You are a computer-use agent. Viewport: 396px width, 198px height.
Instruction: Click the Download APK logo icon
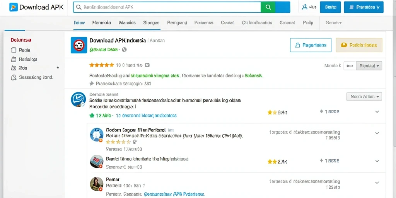[14, 7]
